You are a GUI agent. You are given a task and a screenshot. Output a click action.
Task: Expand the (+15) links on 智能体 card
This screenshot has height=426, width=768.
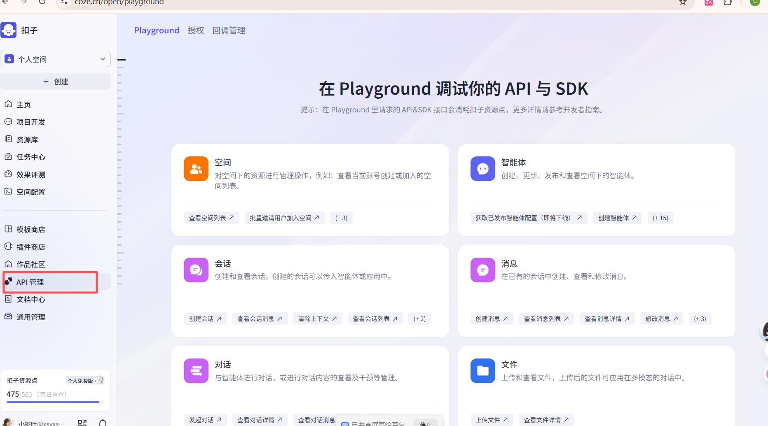[x=660, y=217]
